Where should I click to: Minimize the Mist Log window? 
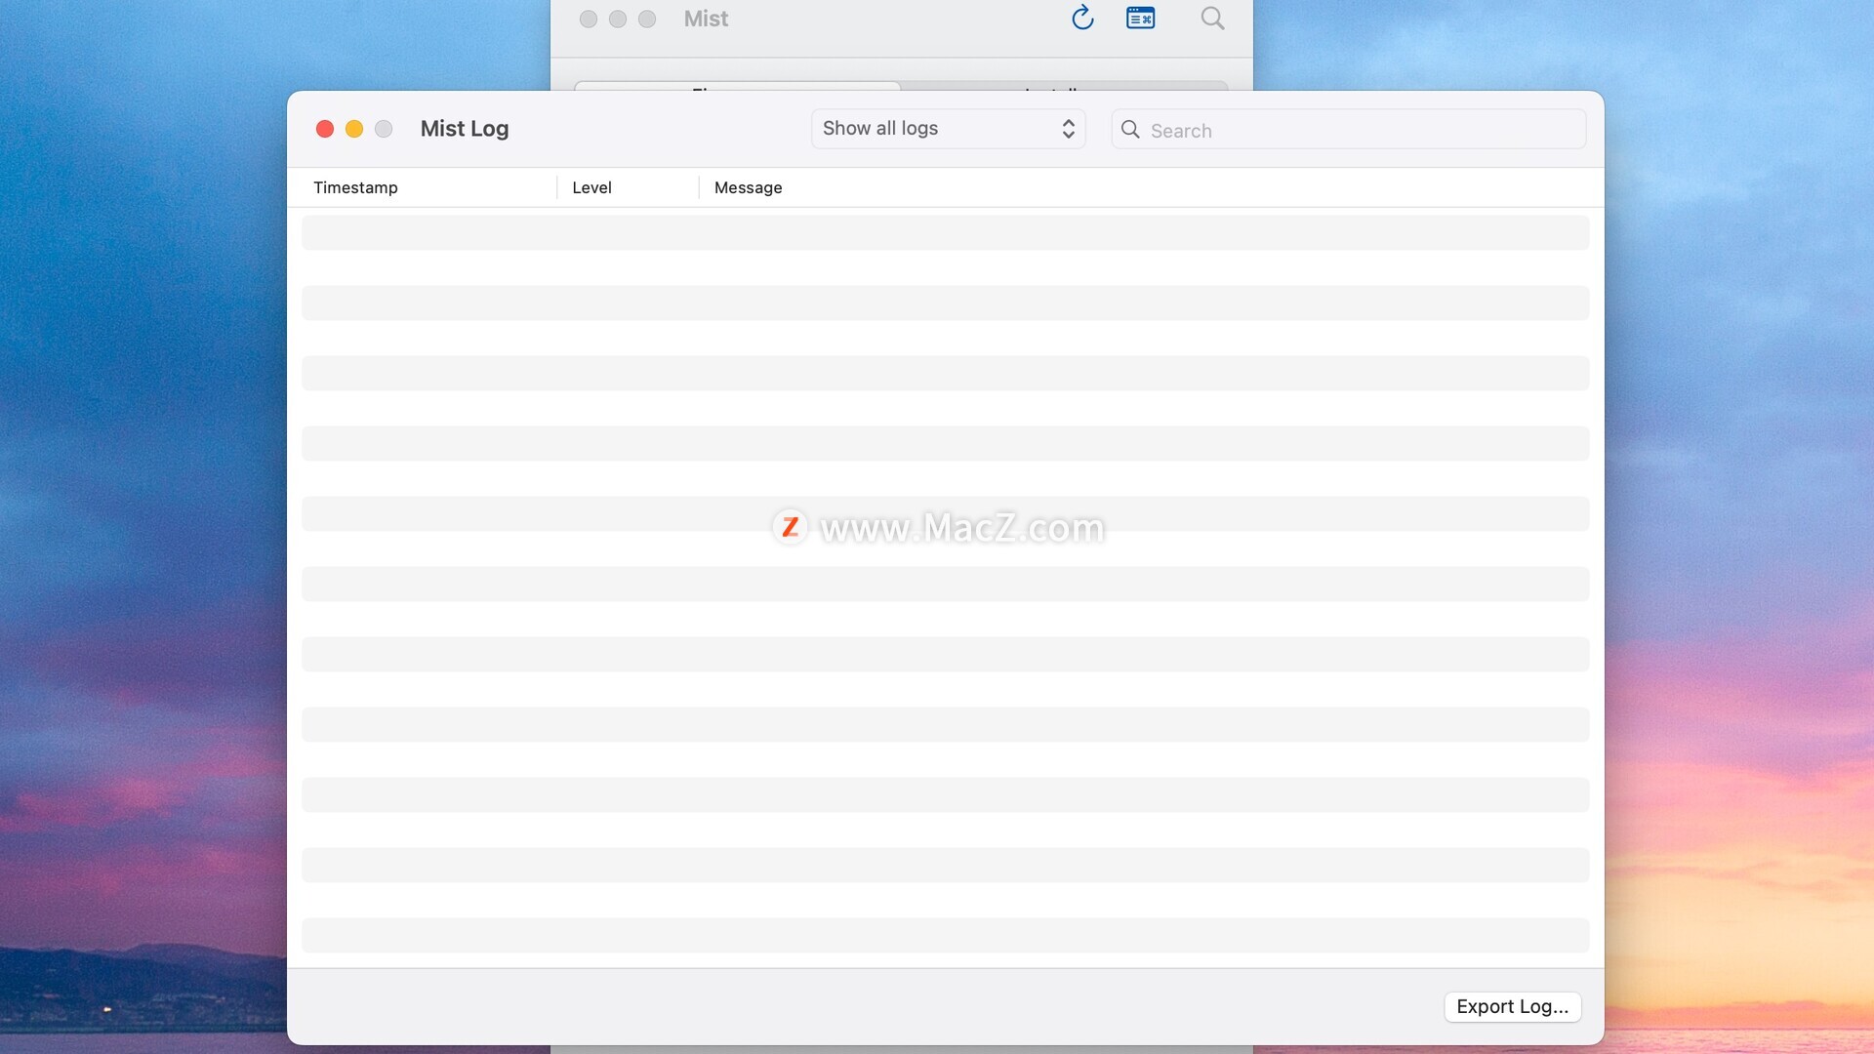pos(354,129)
